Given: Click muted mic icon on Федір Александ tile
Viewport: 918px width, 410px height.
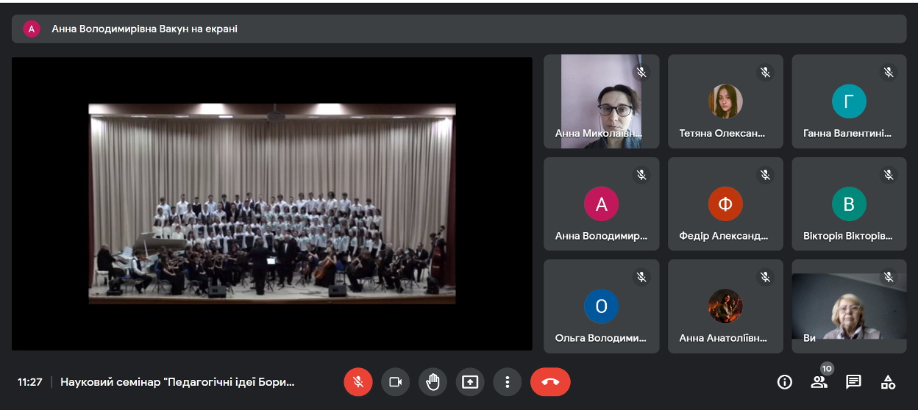Looking at the screenshot, I should (x=765, y=175).
